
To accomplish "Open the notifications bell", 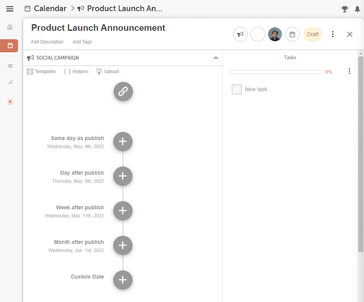I will 357,9.
